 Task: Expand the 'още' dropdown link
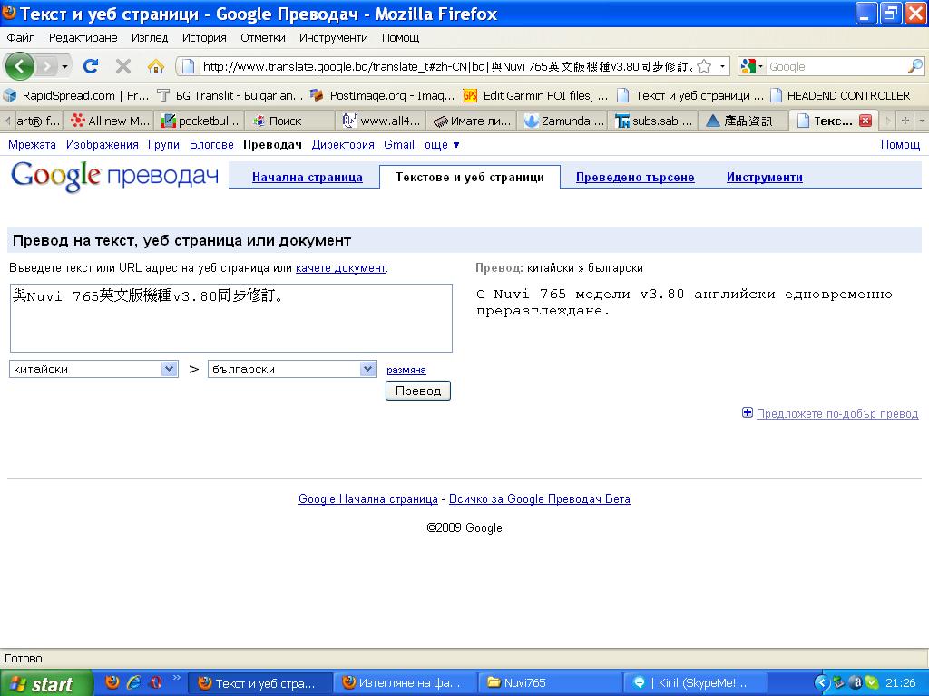(x=442, y=144)
